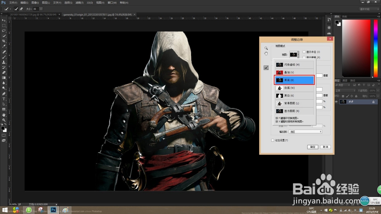The image size is (381, 214).
Task: Hide the 背景 layer eye icon
Action: [x=336, y=102]
